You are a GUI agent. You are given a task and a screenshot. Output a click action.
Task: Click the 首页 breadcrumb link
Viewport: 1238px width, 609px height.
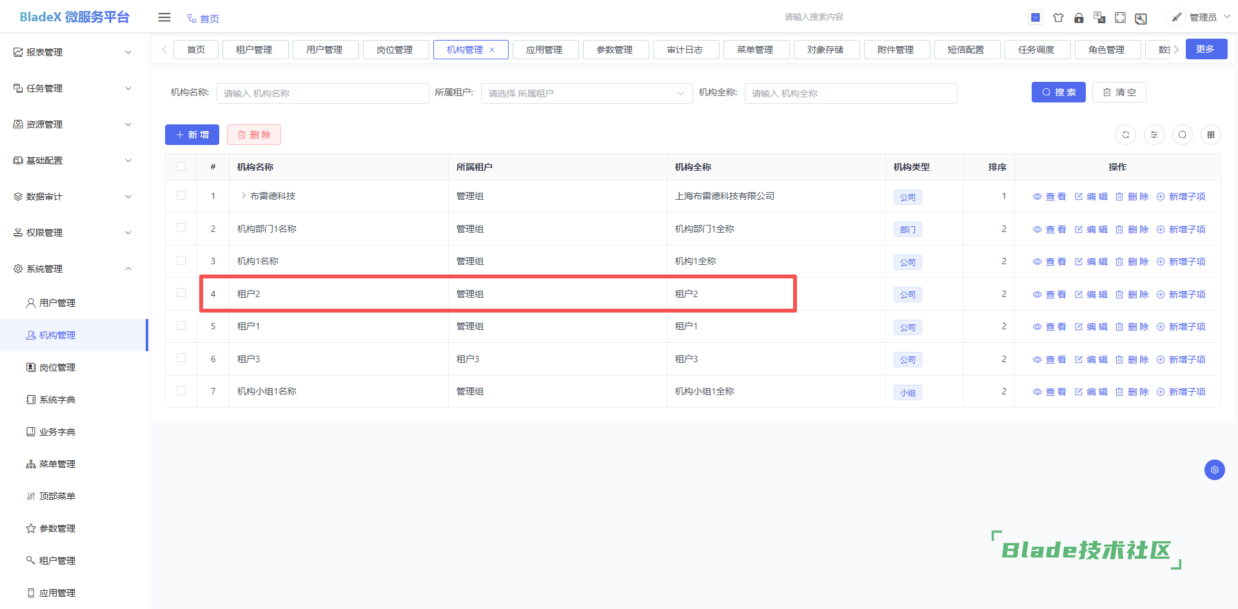tap(203, 19)
